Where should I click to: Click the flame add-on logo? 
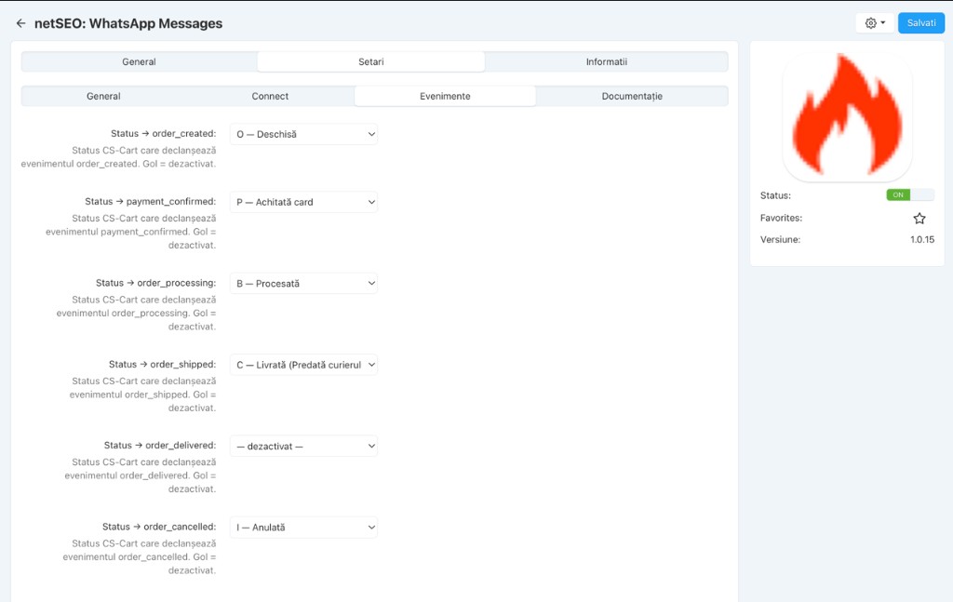click(847, 116)
